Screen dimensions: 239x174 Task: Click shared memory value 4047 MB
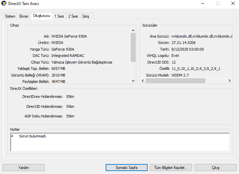pos(58,82)
